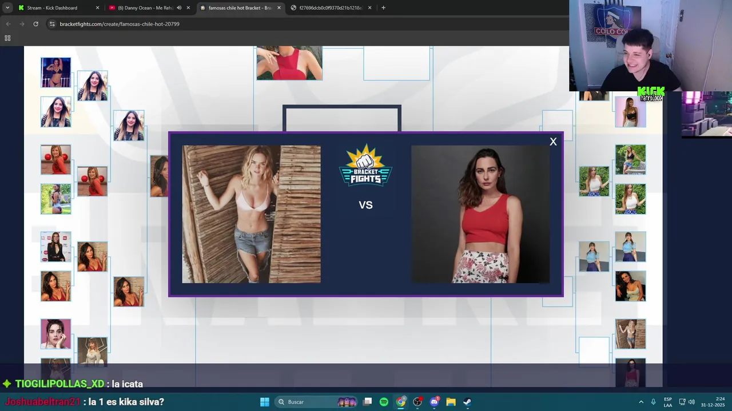This screenshot has width=732, height=411.
Task: Open the Windows Start menu
Action: pos(265,402)
